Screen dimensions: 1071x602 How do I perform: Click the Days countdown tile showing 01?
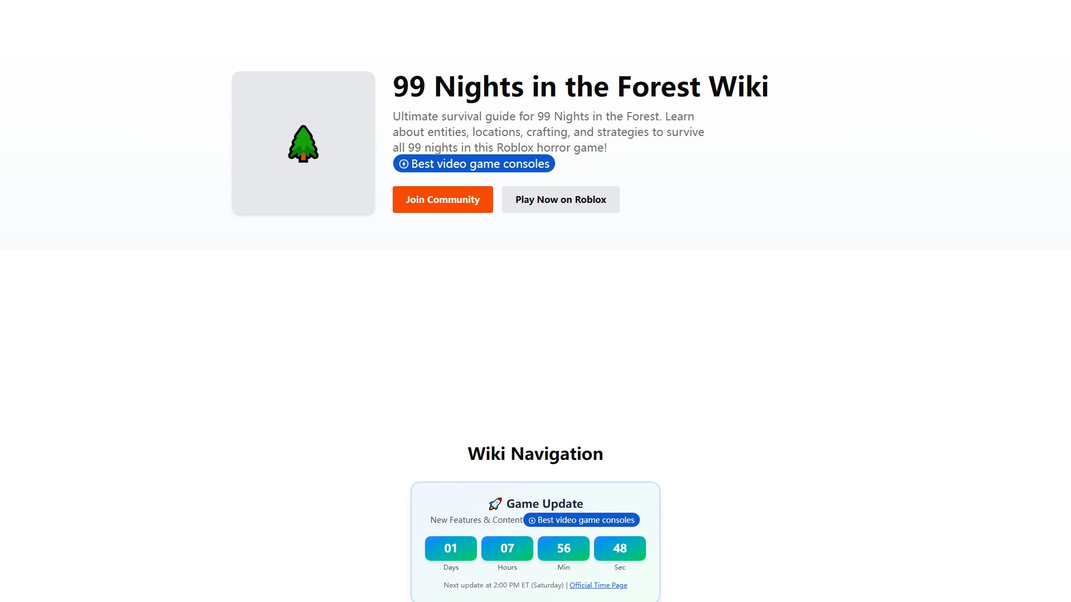click(451, 548)
